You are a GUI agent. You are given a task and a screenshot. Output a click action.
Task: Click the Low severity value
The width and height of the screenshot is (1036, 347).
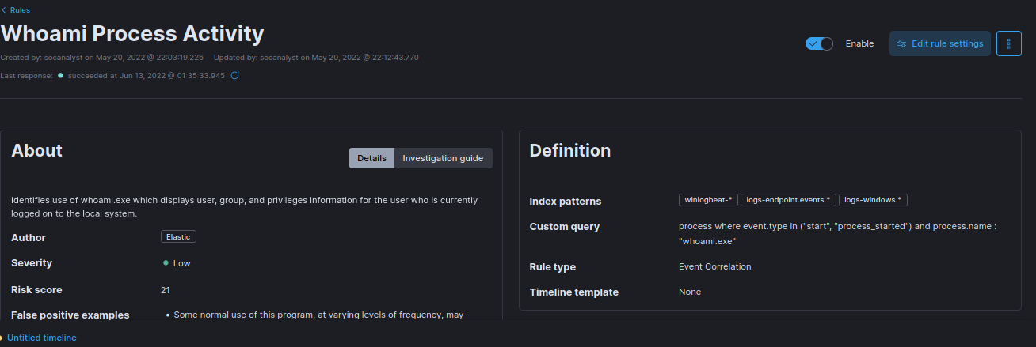[x=181, y=263]
